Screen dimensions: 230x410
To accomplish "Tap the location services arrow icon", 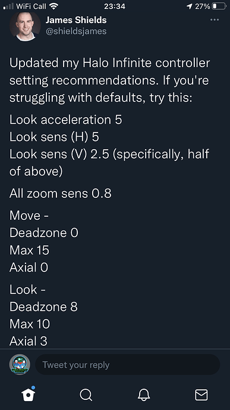I will tap(189, 7).
